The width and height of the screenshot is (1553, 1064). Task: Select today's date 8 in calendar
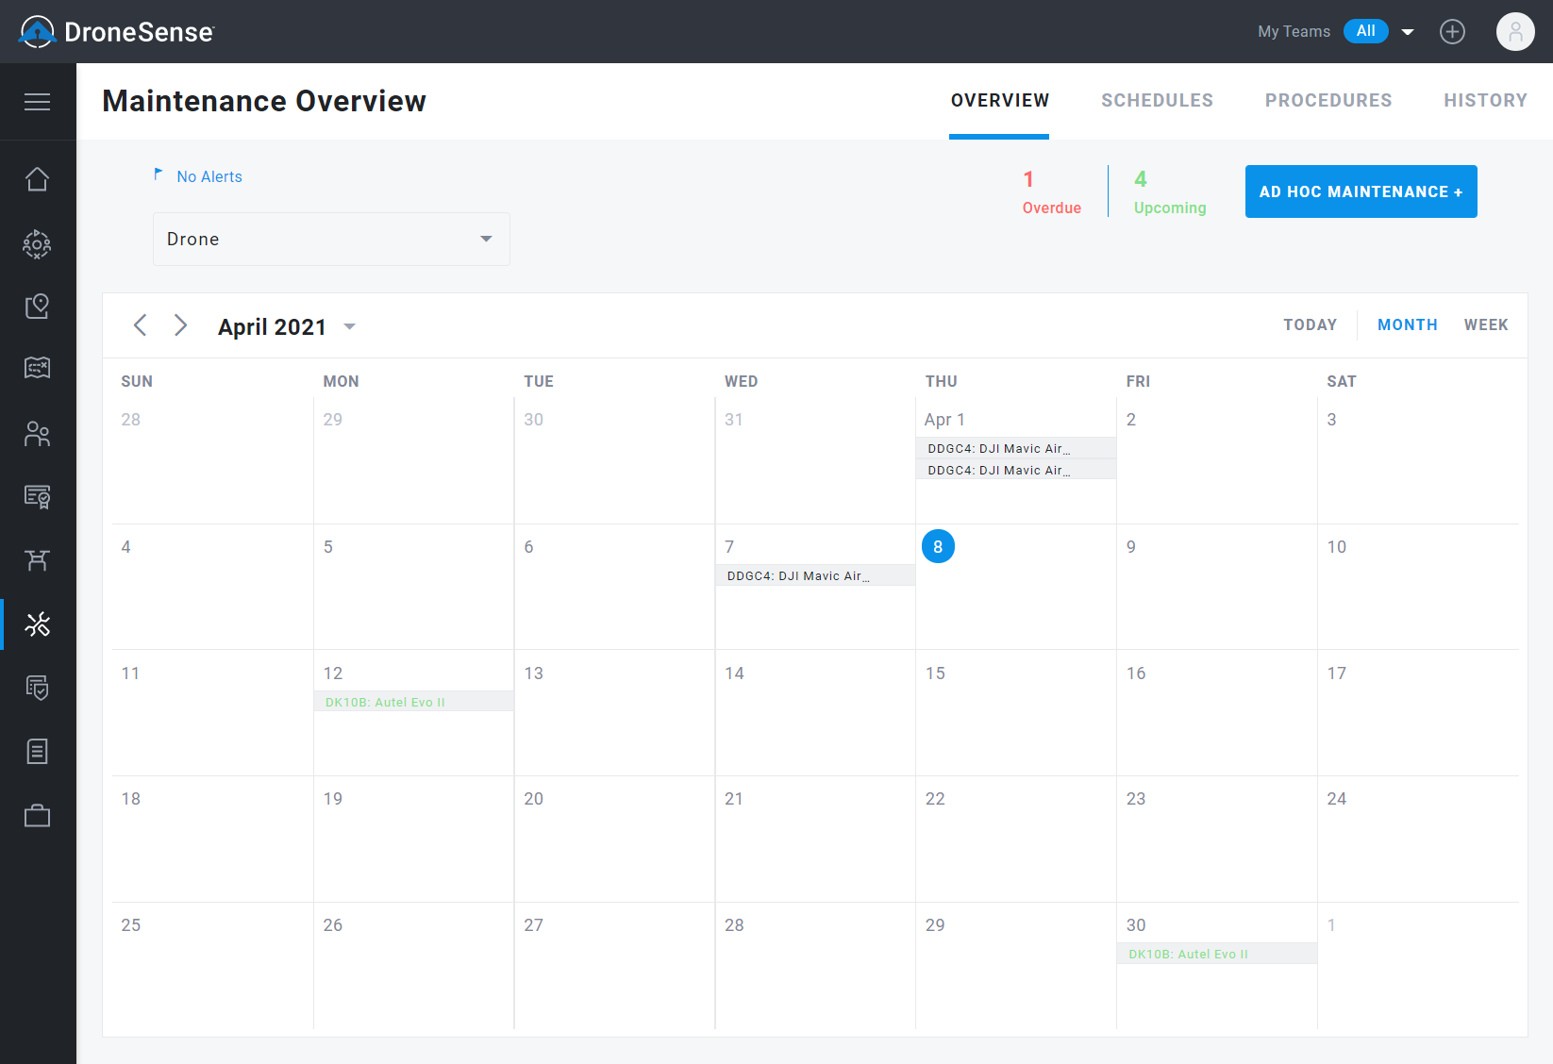pos(938,546)
